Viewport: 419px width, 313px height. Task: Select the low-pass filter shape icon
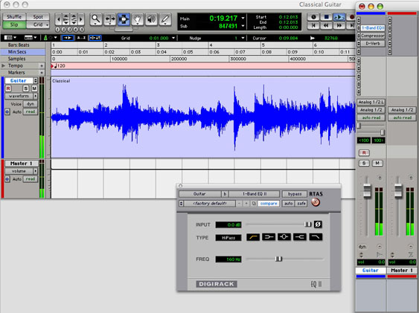tap(316, 236)
